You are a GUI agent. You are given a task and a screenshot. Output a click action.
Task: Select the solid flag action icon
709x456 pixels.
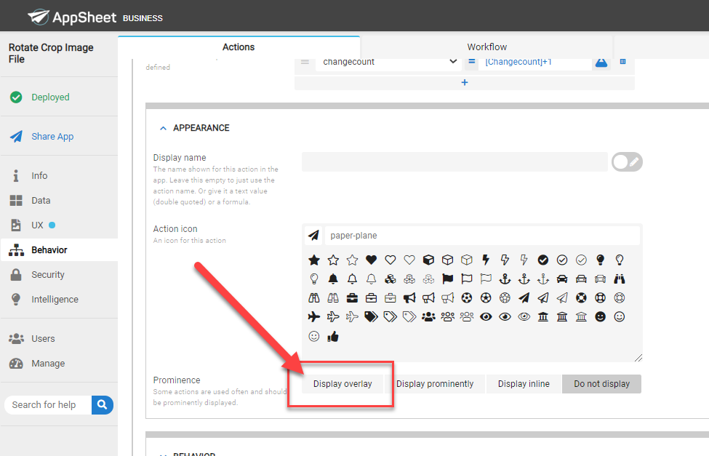click(448, 279)
